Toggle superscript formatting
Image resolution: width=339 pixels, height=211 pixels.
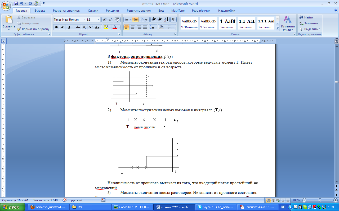click(x=91, y=27)
